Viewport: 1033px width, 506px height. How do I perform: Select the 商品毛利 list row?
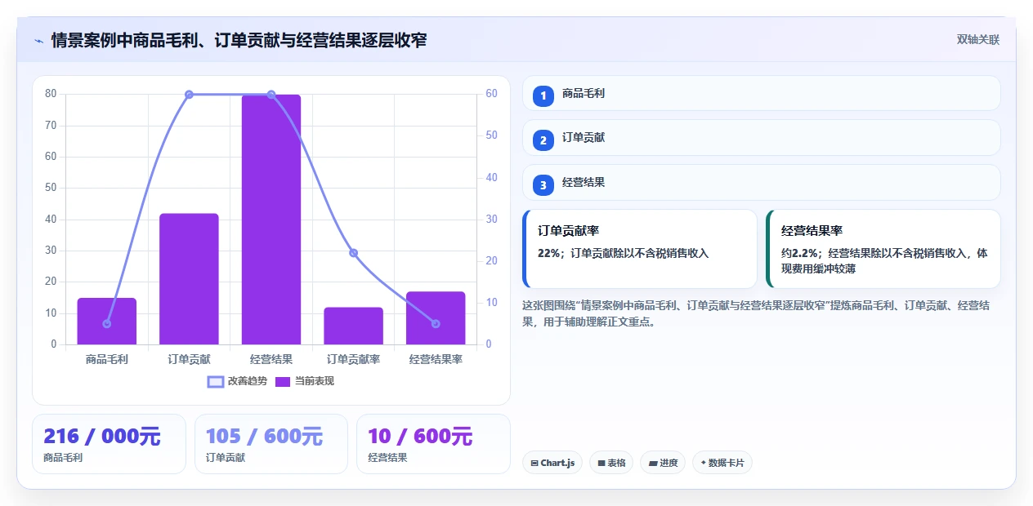pyautogui.click(x=762, y=93)
